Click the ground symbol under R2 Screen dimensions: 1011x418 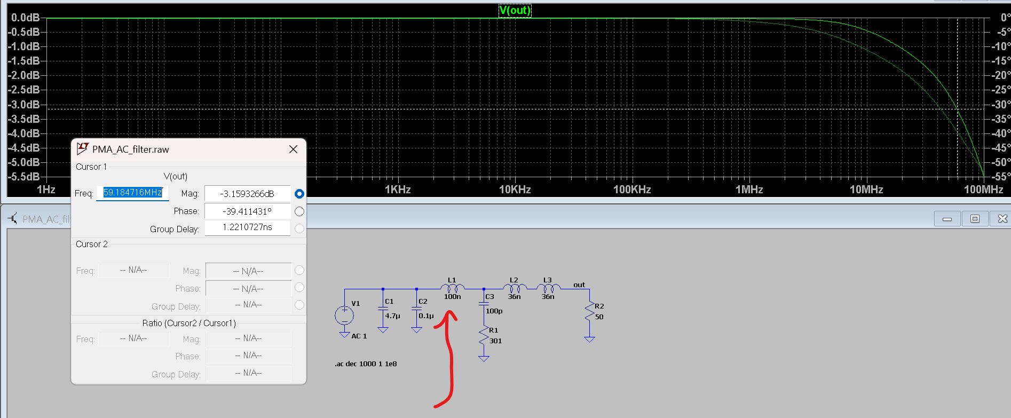[x=589, y=339]
